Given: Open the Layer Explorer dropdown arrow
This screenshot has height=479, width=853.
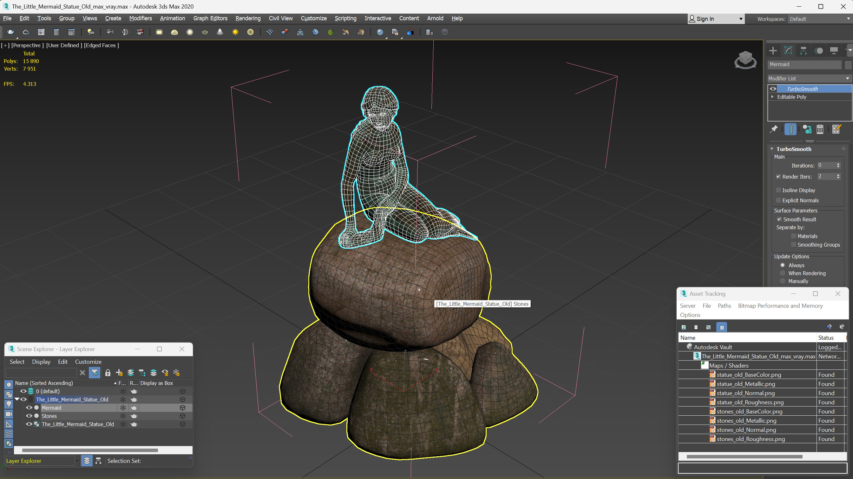Looking at the screenshot, I should [x=77, y=461].
